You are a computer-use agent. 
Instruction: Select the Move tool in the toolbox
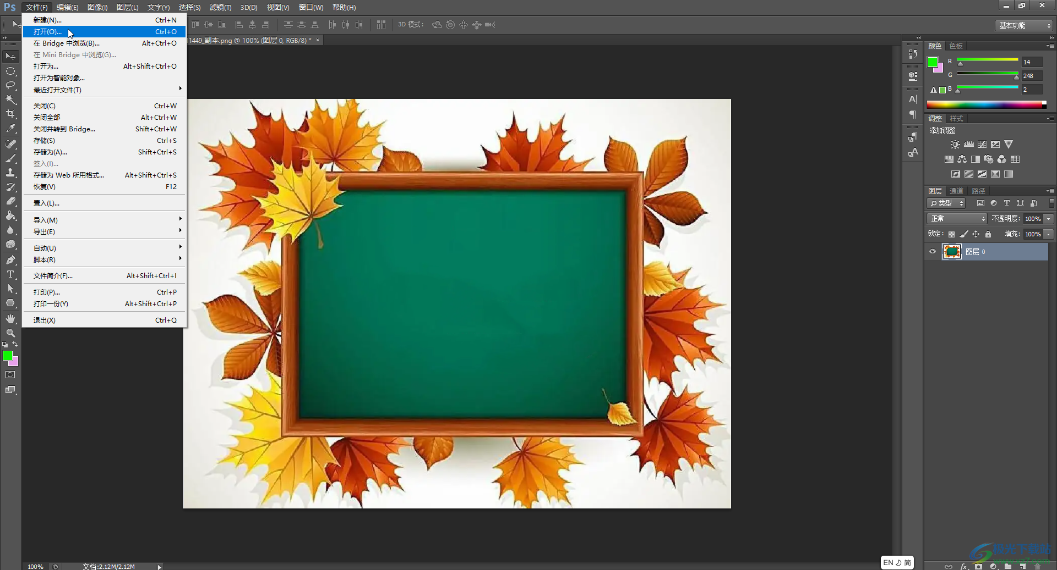click(10, 57)
